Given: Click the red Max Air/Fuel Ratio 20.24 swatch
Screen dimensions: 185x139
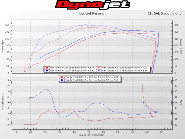Looking at the screenshot, I should (x=62, y=77).
